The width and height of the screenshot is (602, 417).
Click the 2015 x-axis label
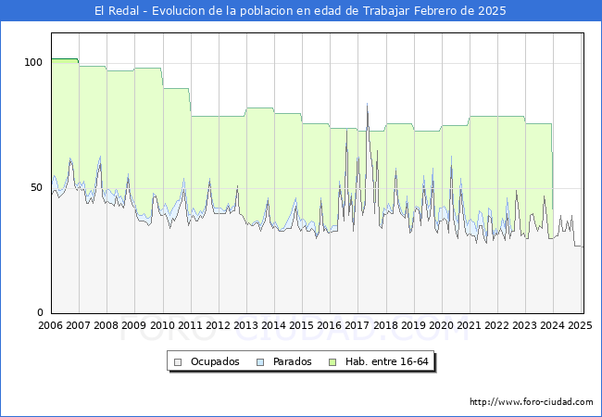coord(301,325)
